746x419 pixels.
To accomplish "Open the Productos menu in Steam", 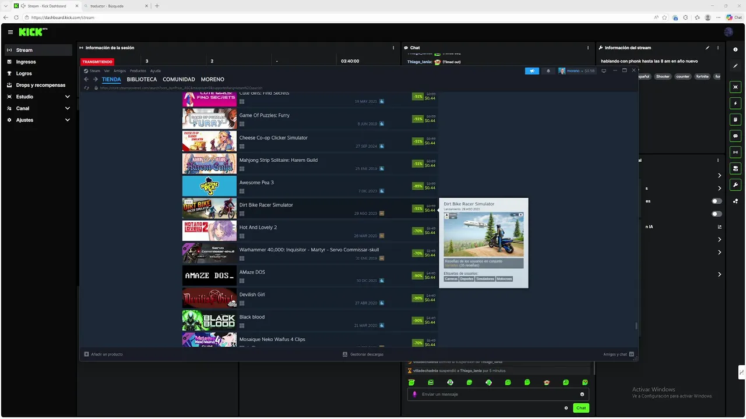I will pyautogui.click(x=138, y=71).
